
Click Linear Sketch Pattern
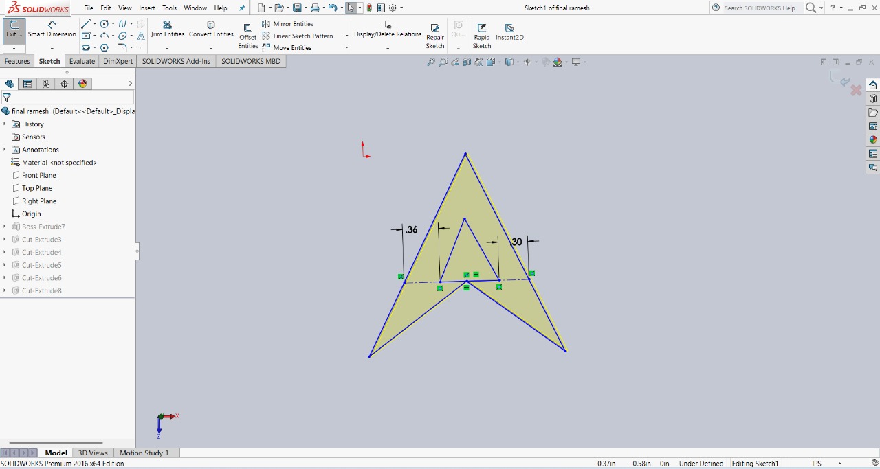(x=298, y=36)
